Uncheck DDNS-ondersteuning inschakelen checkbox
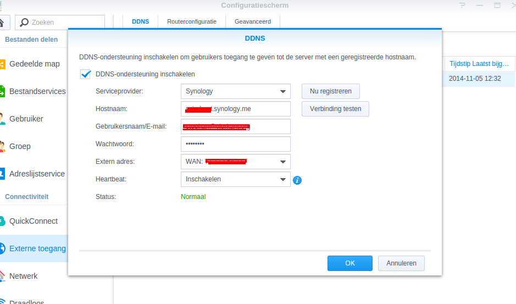The height and width of the screenshot is (304, 516). (86, 74)
